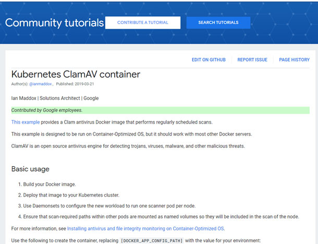Open 'Installing antivirus and file integrity monitoring' link
318x244 pixels.
pyautogui.click(x=147, y=228)
